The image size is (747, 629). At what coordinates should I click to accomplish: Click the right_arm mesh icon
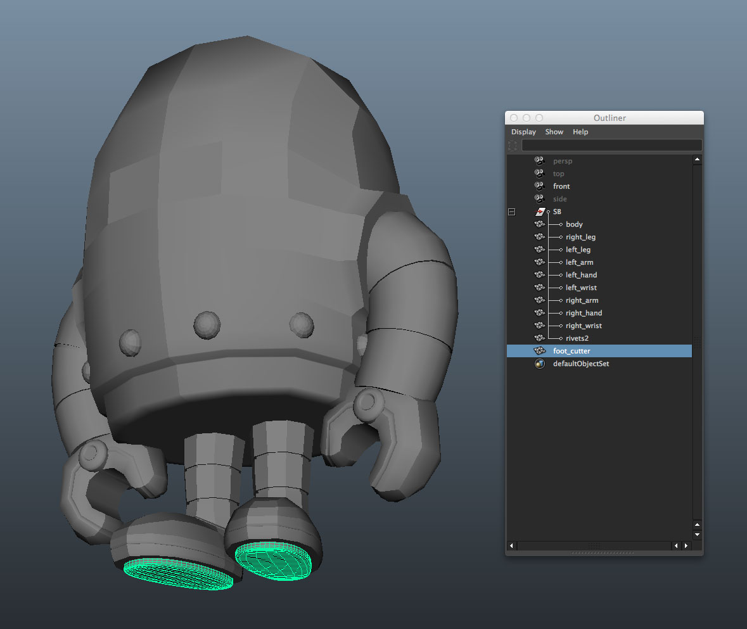coord(540,300)
